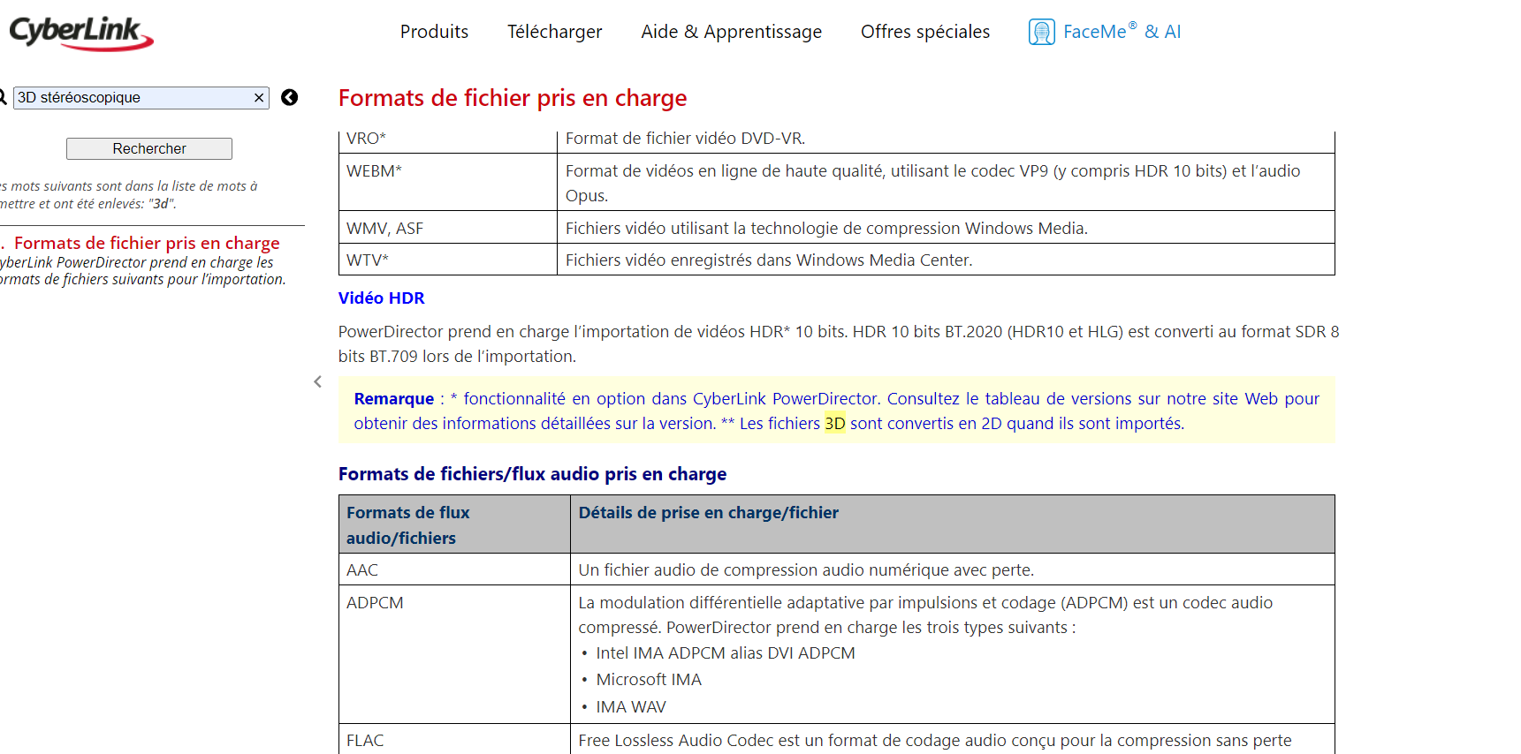Collapse the sidebar with the chevron
The width and height of the screenshot is (1521, 754).
pos(317,381)
